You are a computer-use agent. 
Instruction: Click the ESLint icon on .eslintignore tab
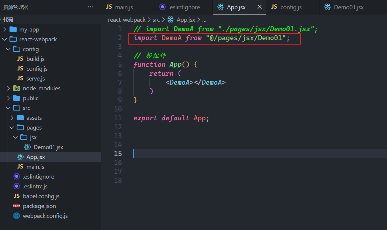point(162,7)
